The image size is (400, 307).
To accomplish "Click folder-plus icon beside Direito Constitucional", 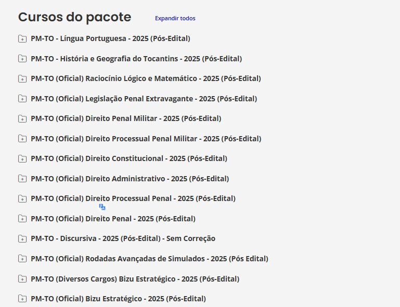I will (22, 159).
